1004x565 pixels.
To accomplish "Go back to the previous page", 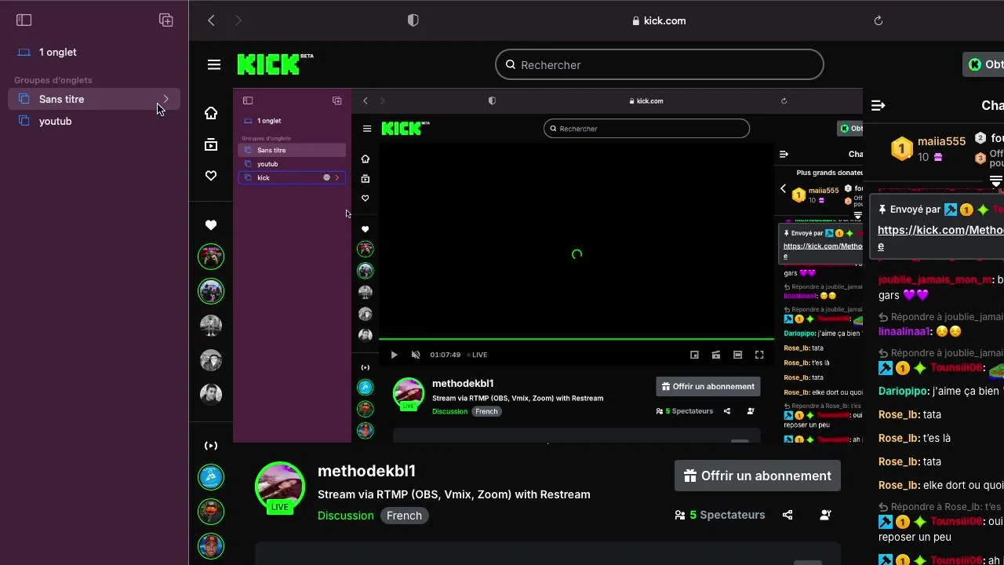I will [x=211, y=20].
